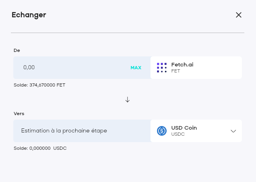Click the 'Echanger' dialog title
The image size is (256, 182).
[29, 15]
